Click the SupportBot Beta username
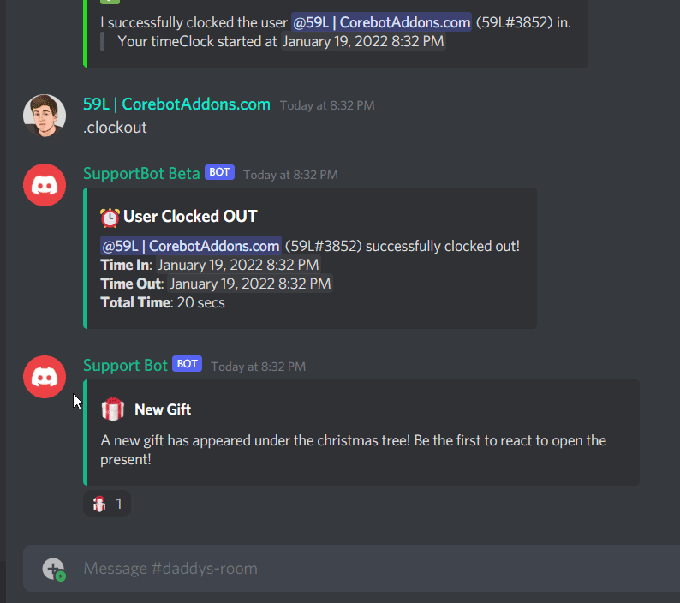The width and height of the screenshot is (680, 603). [x=141, y=174]
